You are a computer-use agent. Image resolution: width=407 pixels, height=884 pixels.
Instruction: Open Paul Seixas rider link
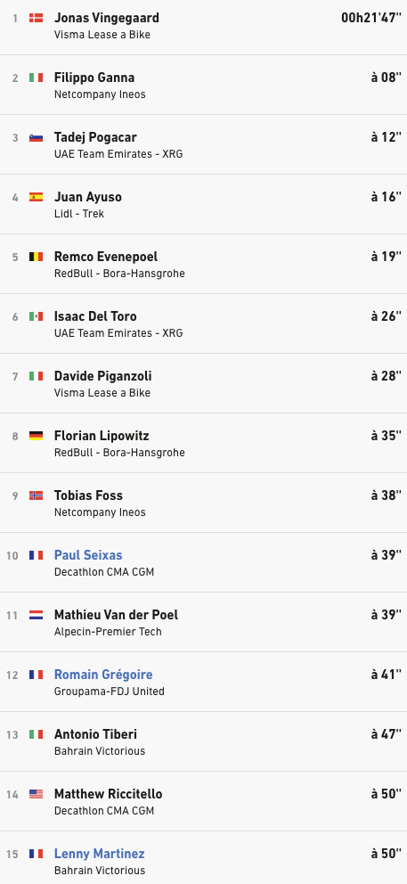[x=88, y=555]
